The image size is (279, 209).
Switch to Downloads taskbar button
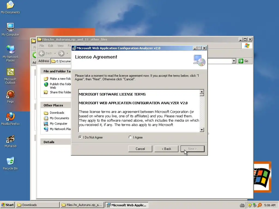(x=38, y=205)
